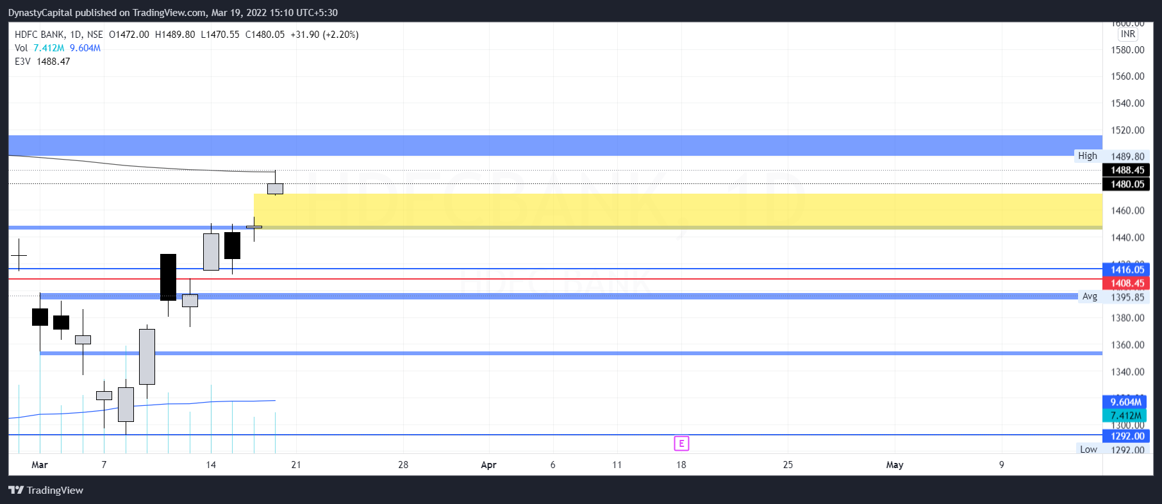Click the black 1480.05 price tag on the axis
This screenshot has height=504, width=1162.
click(1126, 184)
